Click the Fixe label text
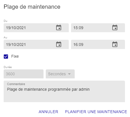130x117 pixels. pos(15,56)
